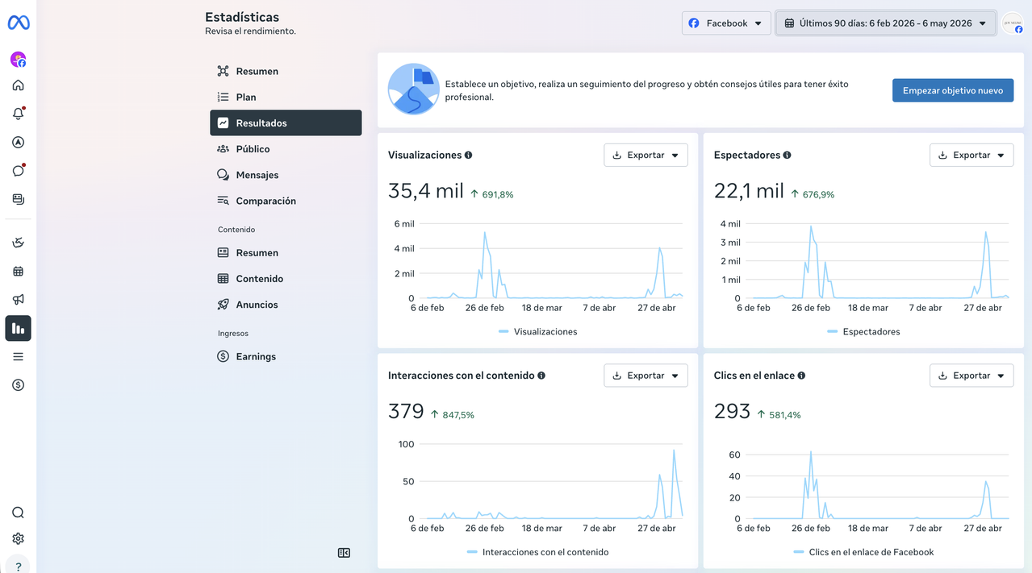Open settings gear icon
Screen dimensions: 1032x573
(18, 539)
